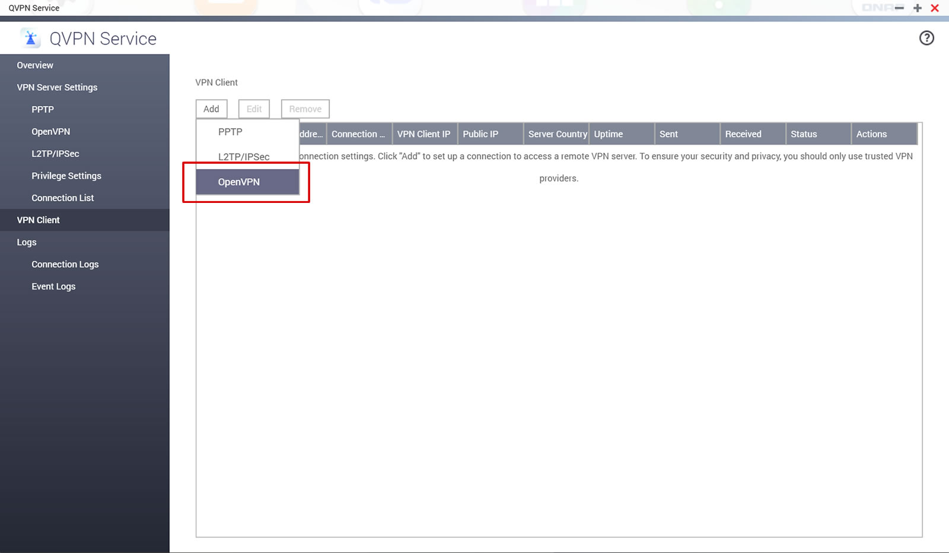The width and height of the screenshot is (949, 553).
Task: Open L2TP/IPSec server settings in sidebar
Action: tap(85, 154)
